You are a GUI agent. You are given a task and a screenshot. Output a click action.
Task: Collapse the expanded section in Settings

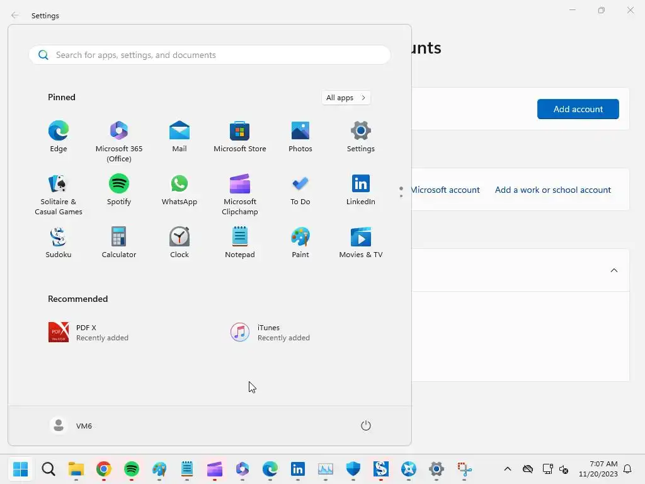click(x=614, y=270)
